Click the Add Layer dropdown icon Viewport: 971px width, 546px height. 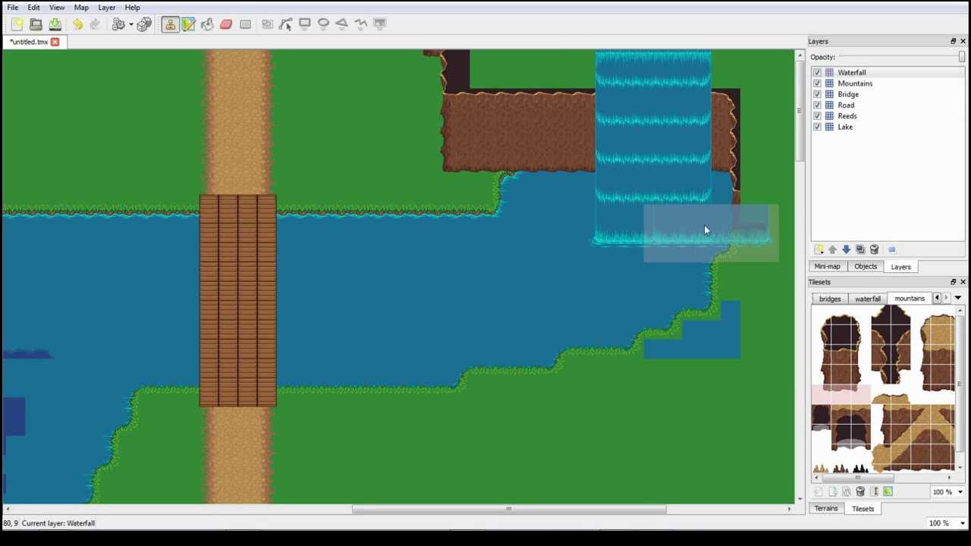[819, 249]
